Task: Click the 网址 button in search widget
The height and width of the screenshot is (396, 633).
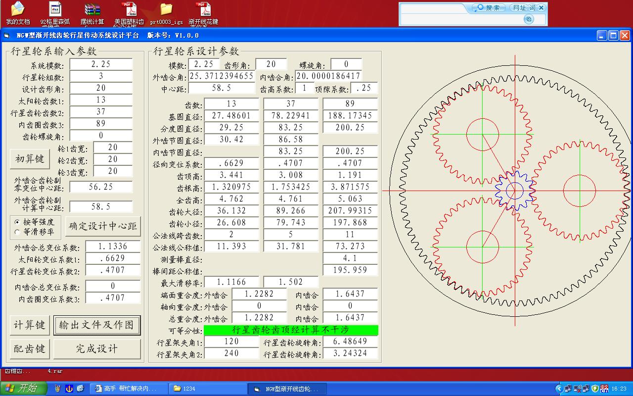Action: click(x=519, y=7)
